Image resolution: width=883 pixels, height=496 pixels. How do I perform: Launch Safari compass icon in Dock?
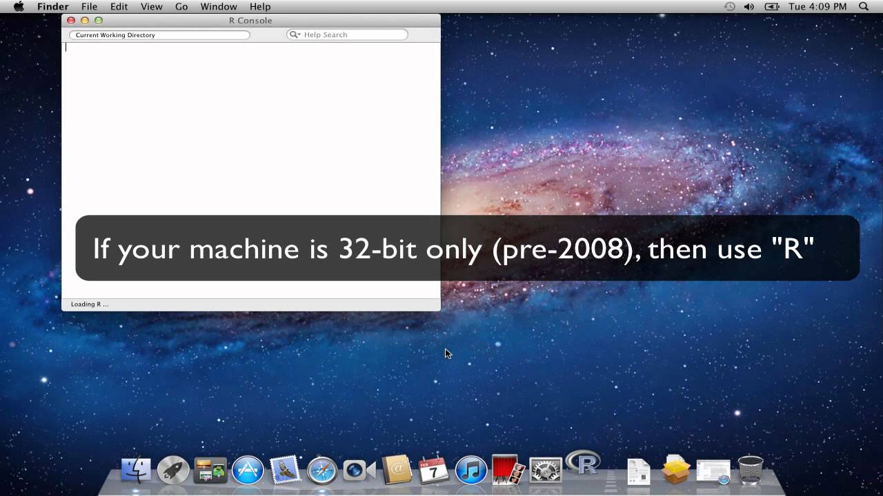[322, 471]
